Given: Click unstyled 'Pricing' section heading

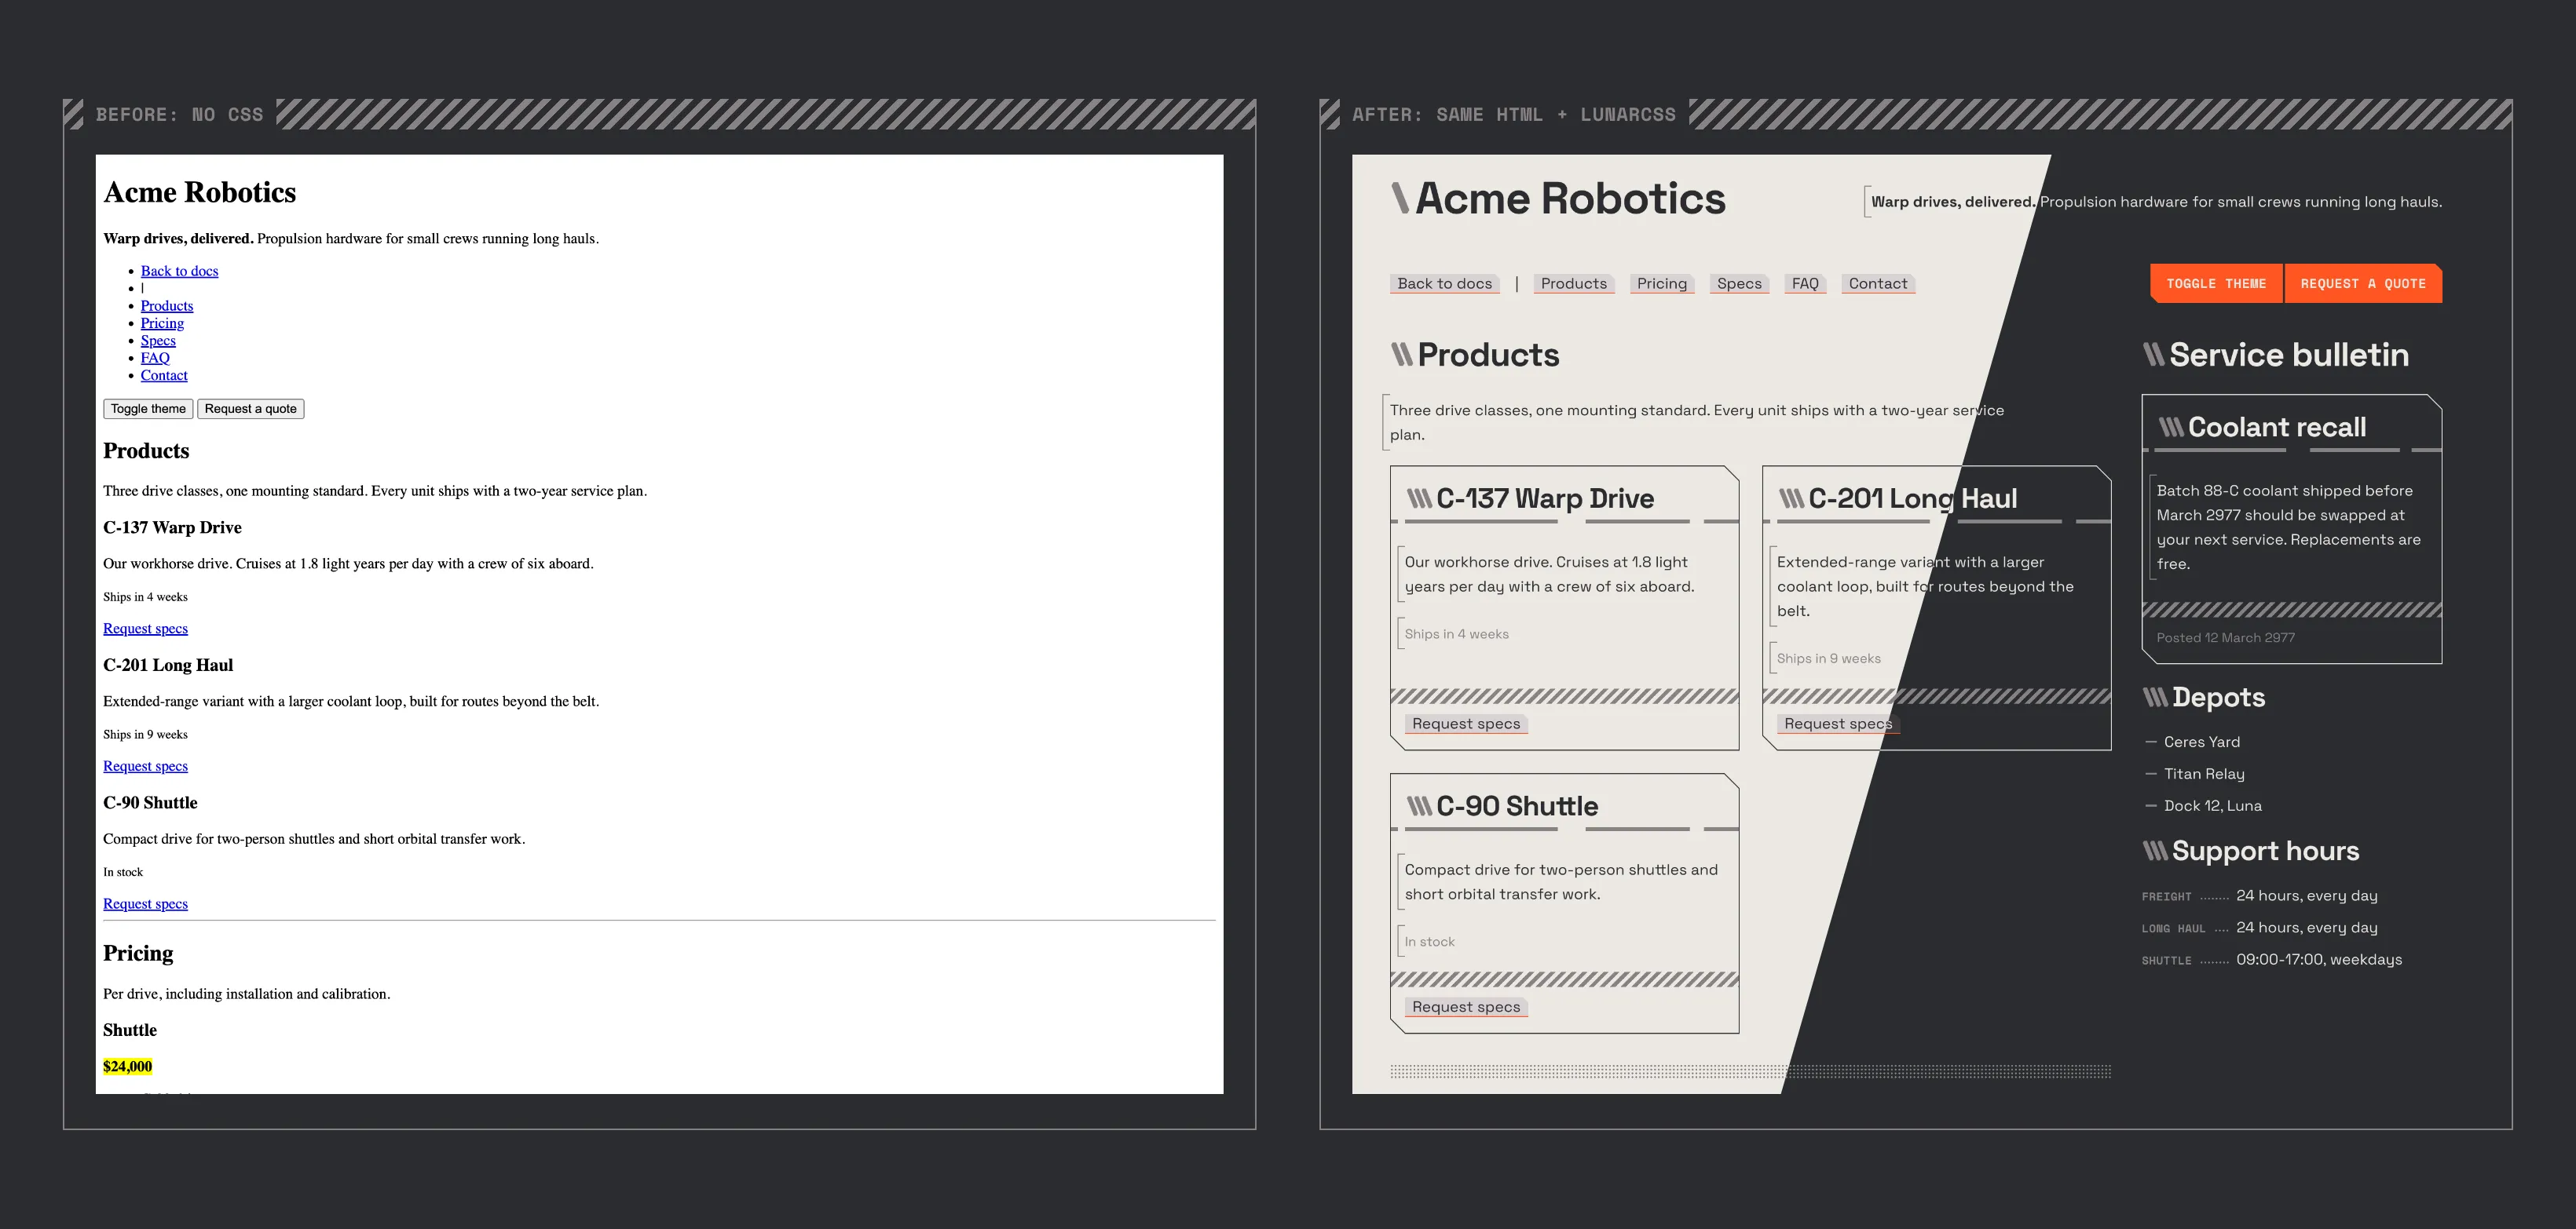Looking at the screenshot, I should tap(138, 954).
